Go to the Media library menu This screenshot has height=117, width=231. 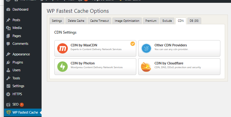tap(23, 28)
